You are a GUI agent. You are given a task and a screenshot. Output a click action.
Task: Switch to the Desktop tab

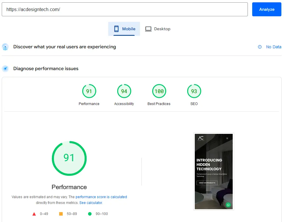tap(158, 29)
